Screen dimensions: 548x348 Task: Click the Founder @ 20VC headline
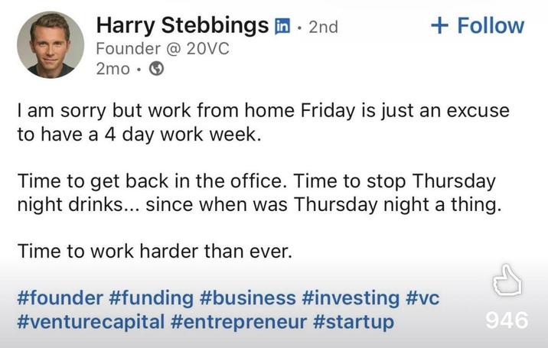pyautogui.click(x=162, y=48)
